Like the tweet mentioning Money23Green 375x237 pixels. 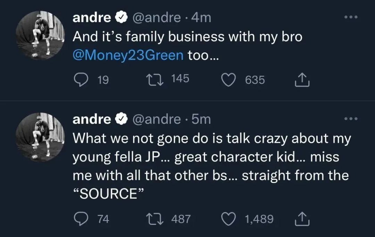229,80
